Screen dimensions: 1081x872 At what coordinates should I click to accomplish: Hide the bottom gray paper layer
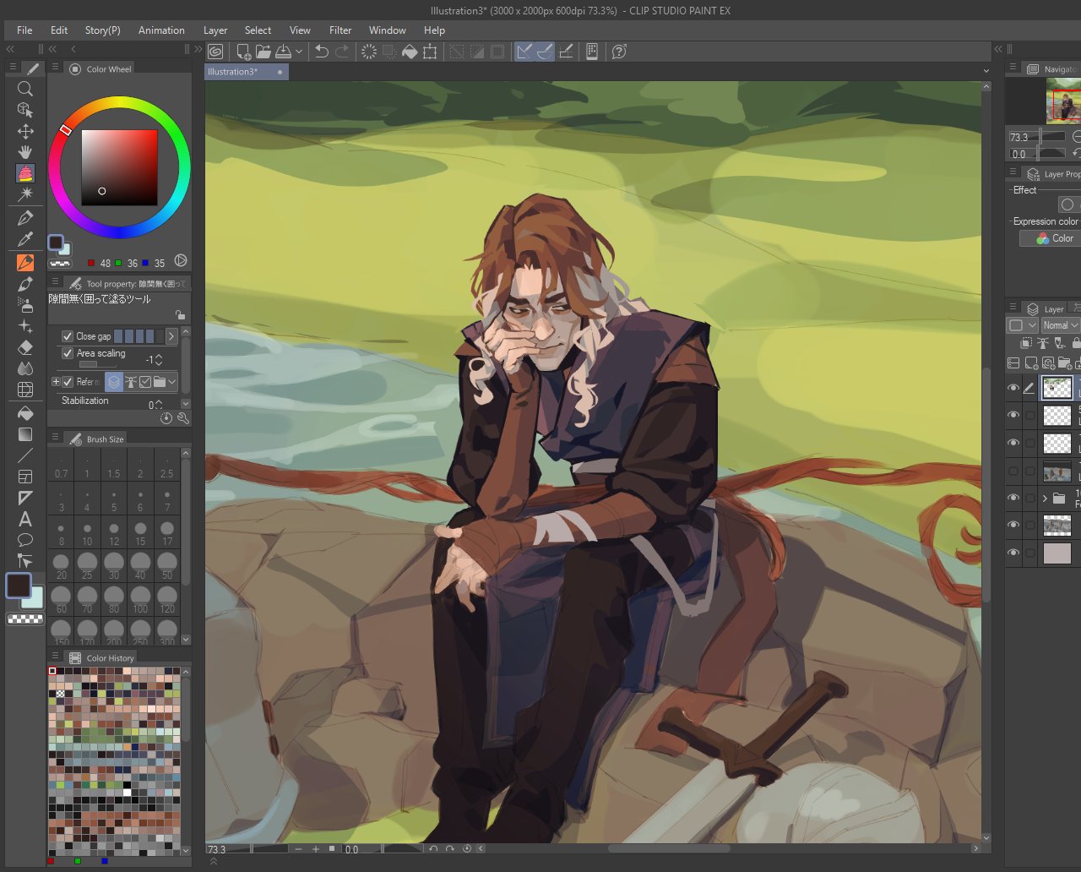(1013, 553)
